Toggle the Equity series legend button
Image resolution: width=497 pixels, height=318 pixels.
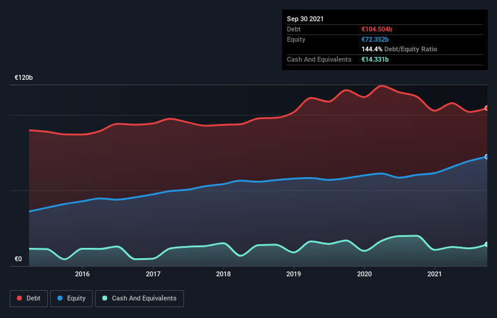pyautogui.click(x=71, y=299)
